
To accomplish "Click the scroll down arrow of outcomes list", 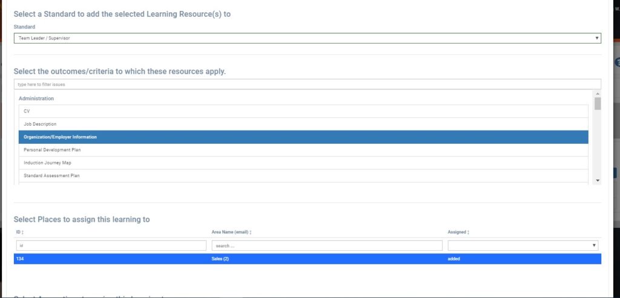I will [598, 180].
